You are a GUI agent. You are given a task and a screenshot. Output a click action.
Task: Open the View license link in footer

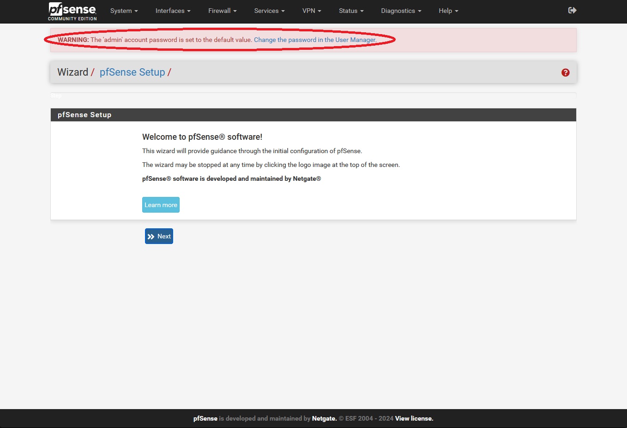tap(414, 419)
